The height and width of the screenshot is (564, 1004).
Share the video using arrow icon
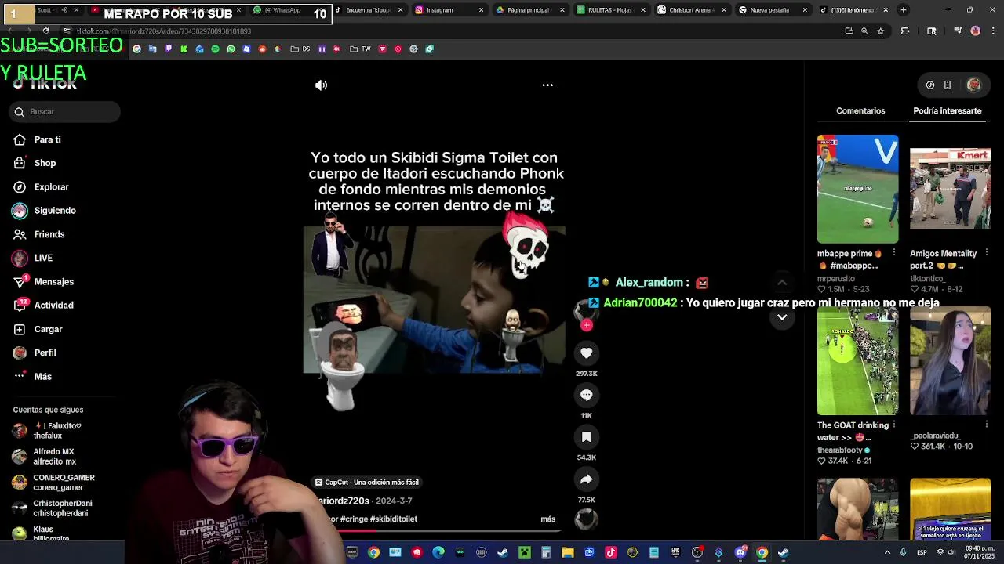point(586,479)
